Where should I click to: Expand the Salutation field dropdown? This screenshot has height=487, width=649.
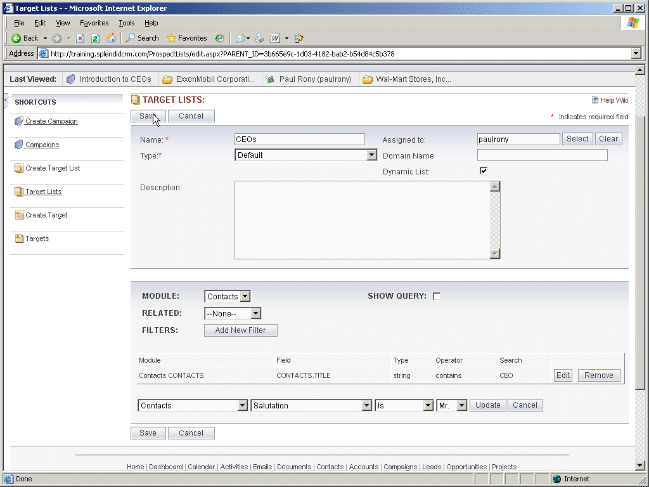pos(366,406)
